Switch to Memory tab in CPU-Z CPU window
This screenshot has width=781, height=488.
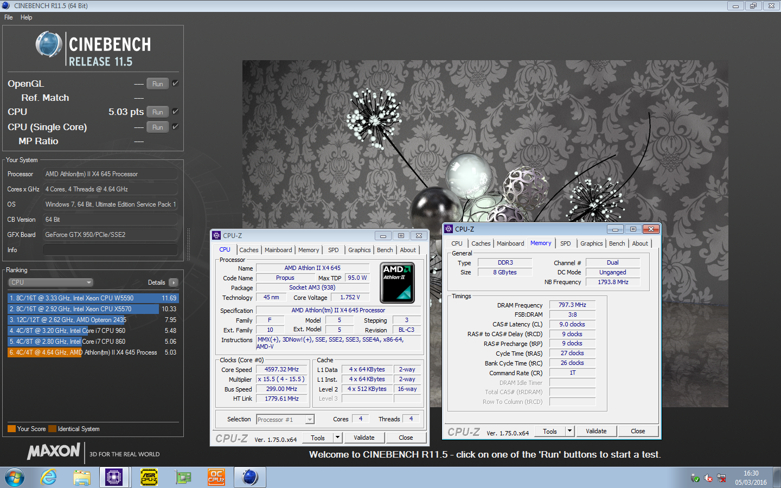pos(309,250)
